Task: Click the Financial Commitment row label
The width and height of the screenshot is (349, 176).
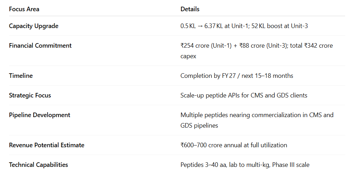Action: coord(40,46)
